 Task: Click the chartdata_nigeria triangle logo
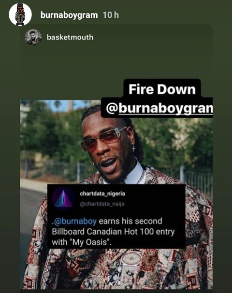(63, 198)
